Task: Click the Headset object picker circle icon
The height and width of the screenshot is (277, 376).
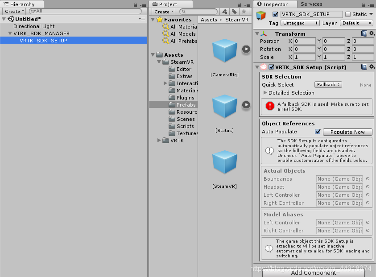Action: click(368, 186)
